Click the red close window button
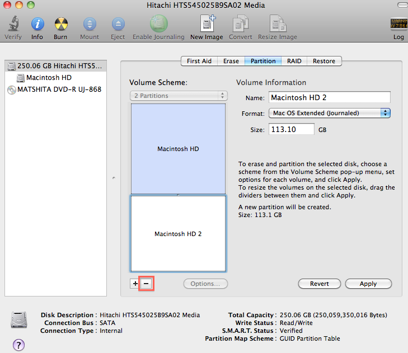Viewport: 408px width, 353px height. pyautogui.click(x=7, y=5)
